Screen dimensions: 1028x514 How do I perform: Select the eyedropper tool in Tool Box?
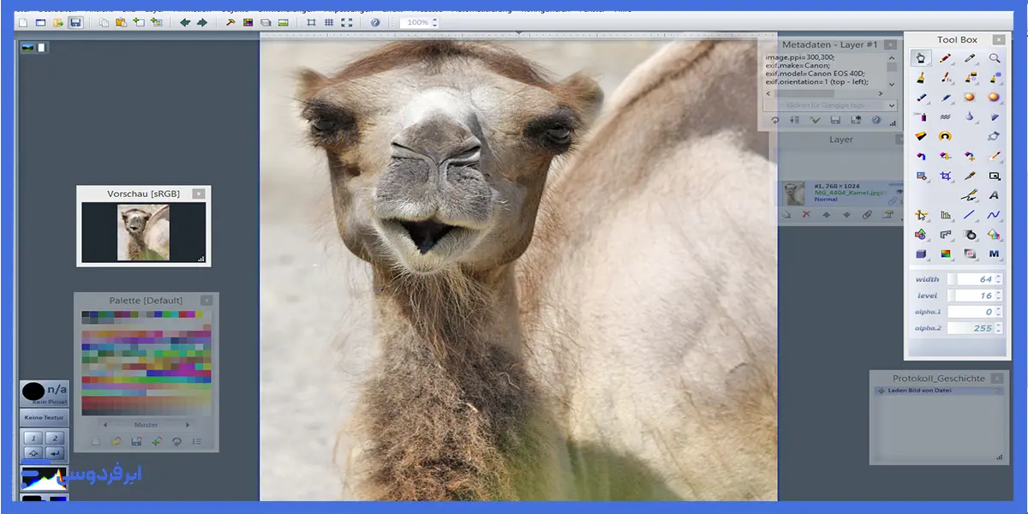(x=970, y=58)
